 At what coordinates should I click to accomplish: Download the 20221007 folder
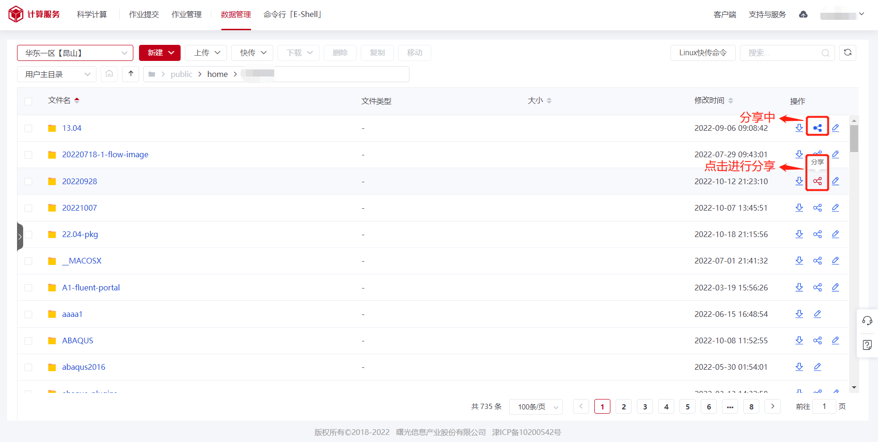point(799,208)
